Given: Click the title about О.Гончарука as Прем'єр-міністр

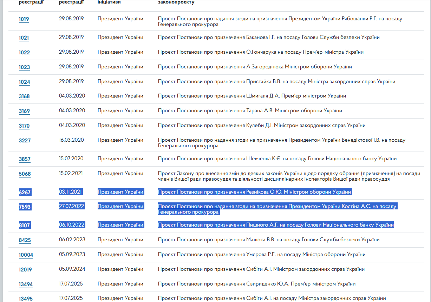Looking at the screenshot, I should click(261, 52).
